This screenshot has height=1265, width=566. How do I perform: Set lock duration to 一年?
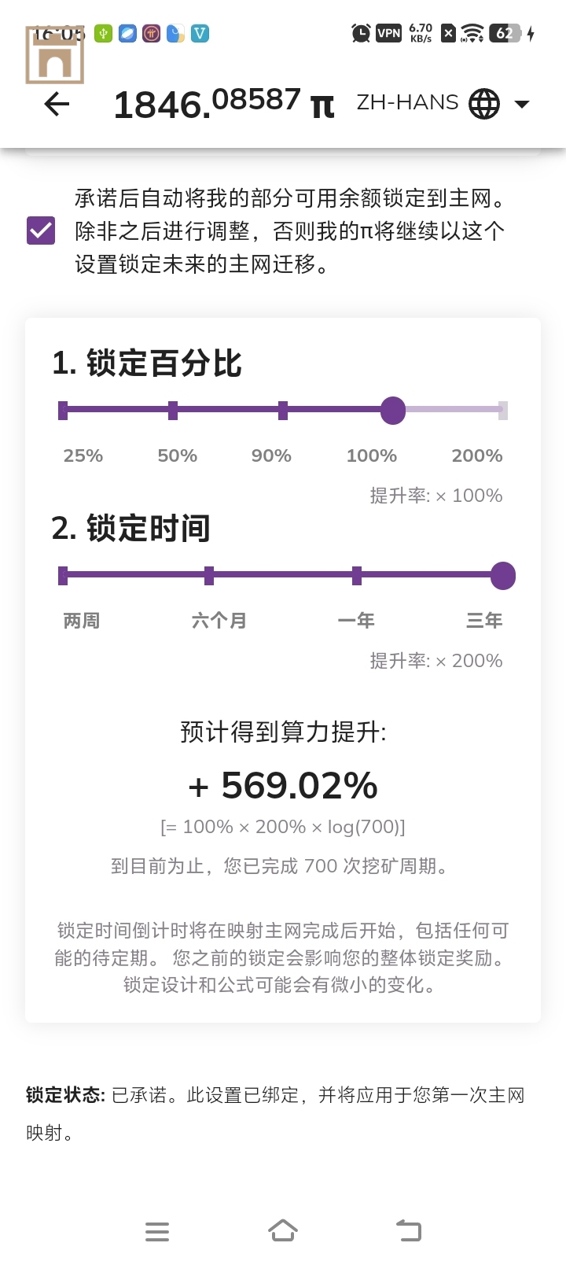tap(357, 576)
